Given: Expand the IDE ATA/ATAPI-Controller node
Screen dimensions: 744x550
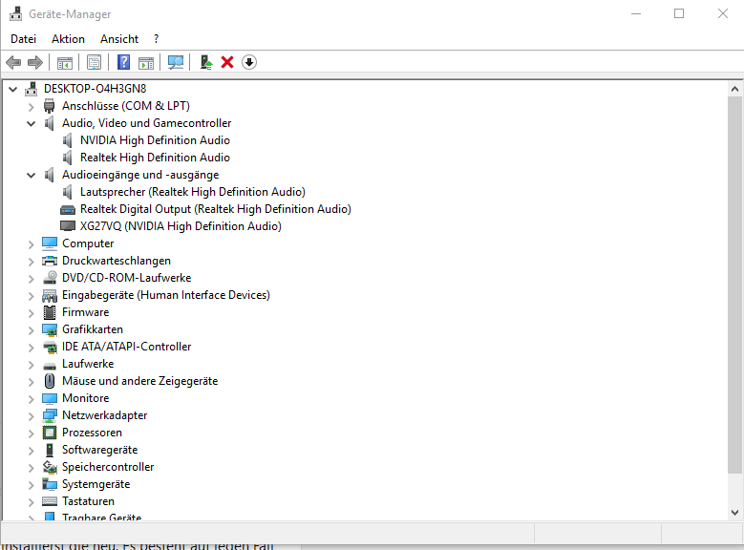Looking at the screenshot, I should point(31,347).
